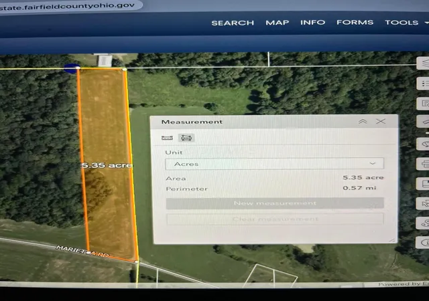Click the New measurement button
The width and height of the screenshot is (429, 301).
pos(275,203)
